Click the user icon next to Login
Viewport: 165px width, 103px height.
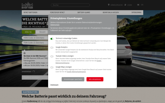[x=125, y=5]
